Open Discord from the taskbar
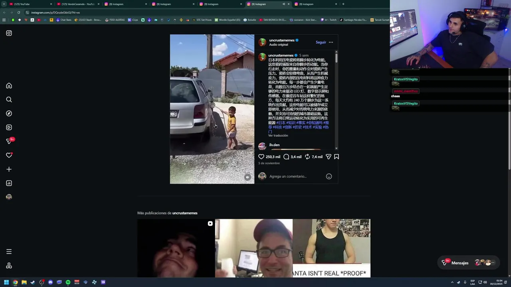 [x=50, y=282]
